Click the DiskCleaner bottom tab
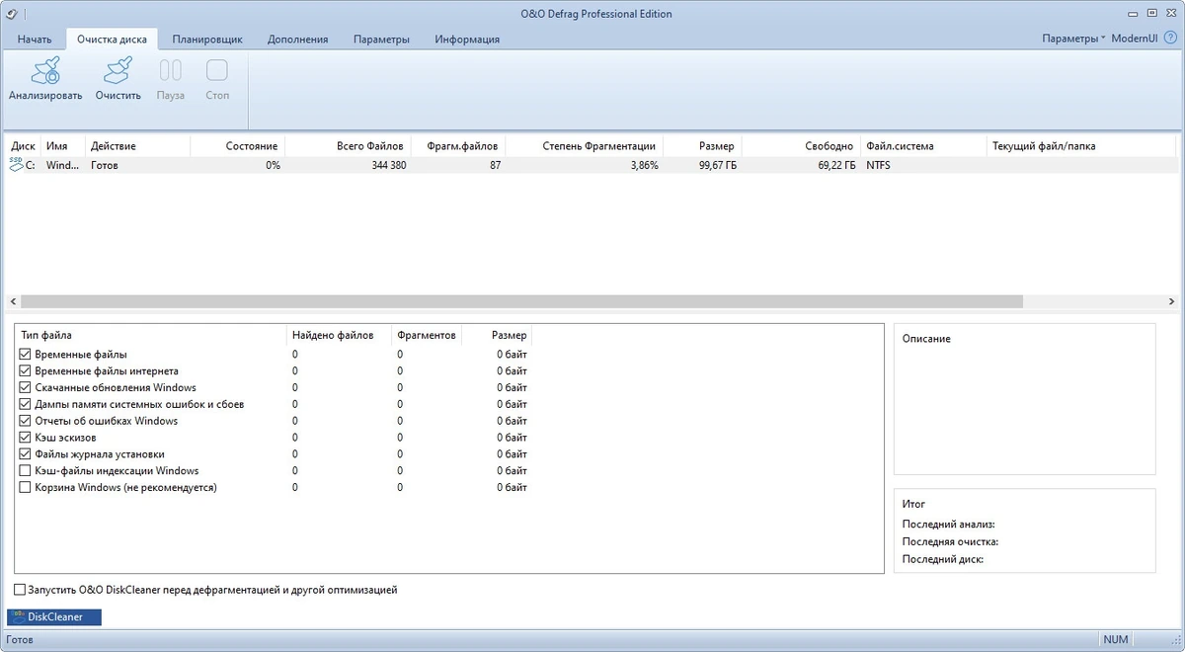Screen dimensions: 1185x652 pyautogui.click(x=54, y=617)
